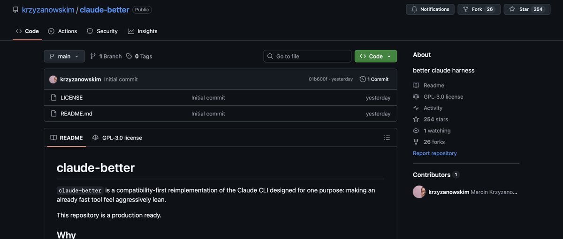Star the repository with Star button
This screenshot has height=239, width=563.
pos(527,9)
